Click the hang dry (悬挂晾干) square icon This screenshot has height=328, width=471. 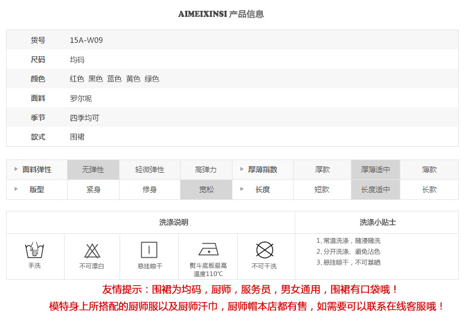149,250
